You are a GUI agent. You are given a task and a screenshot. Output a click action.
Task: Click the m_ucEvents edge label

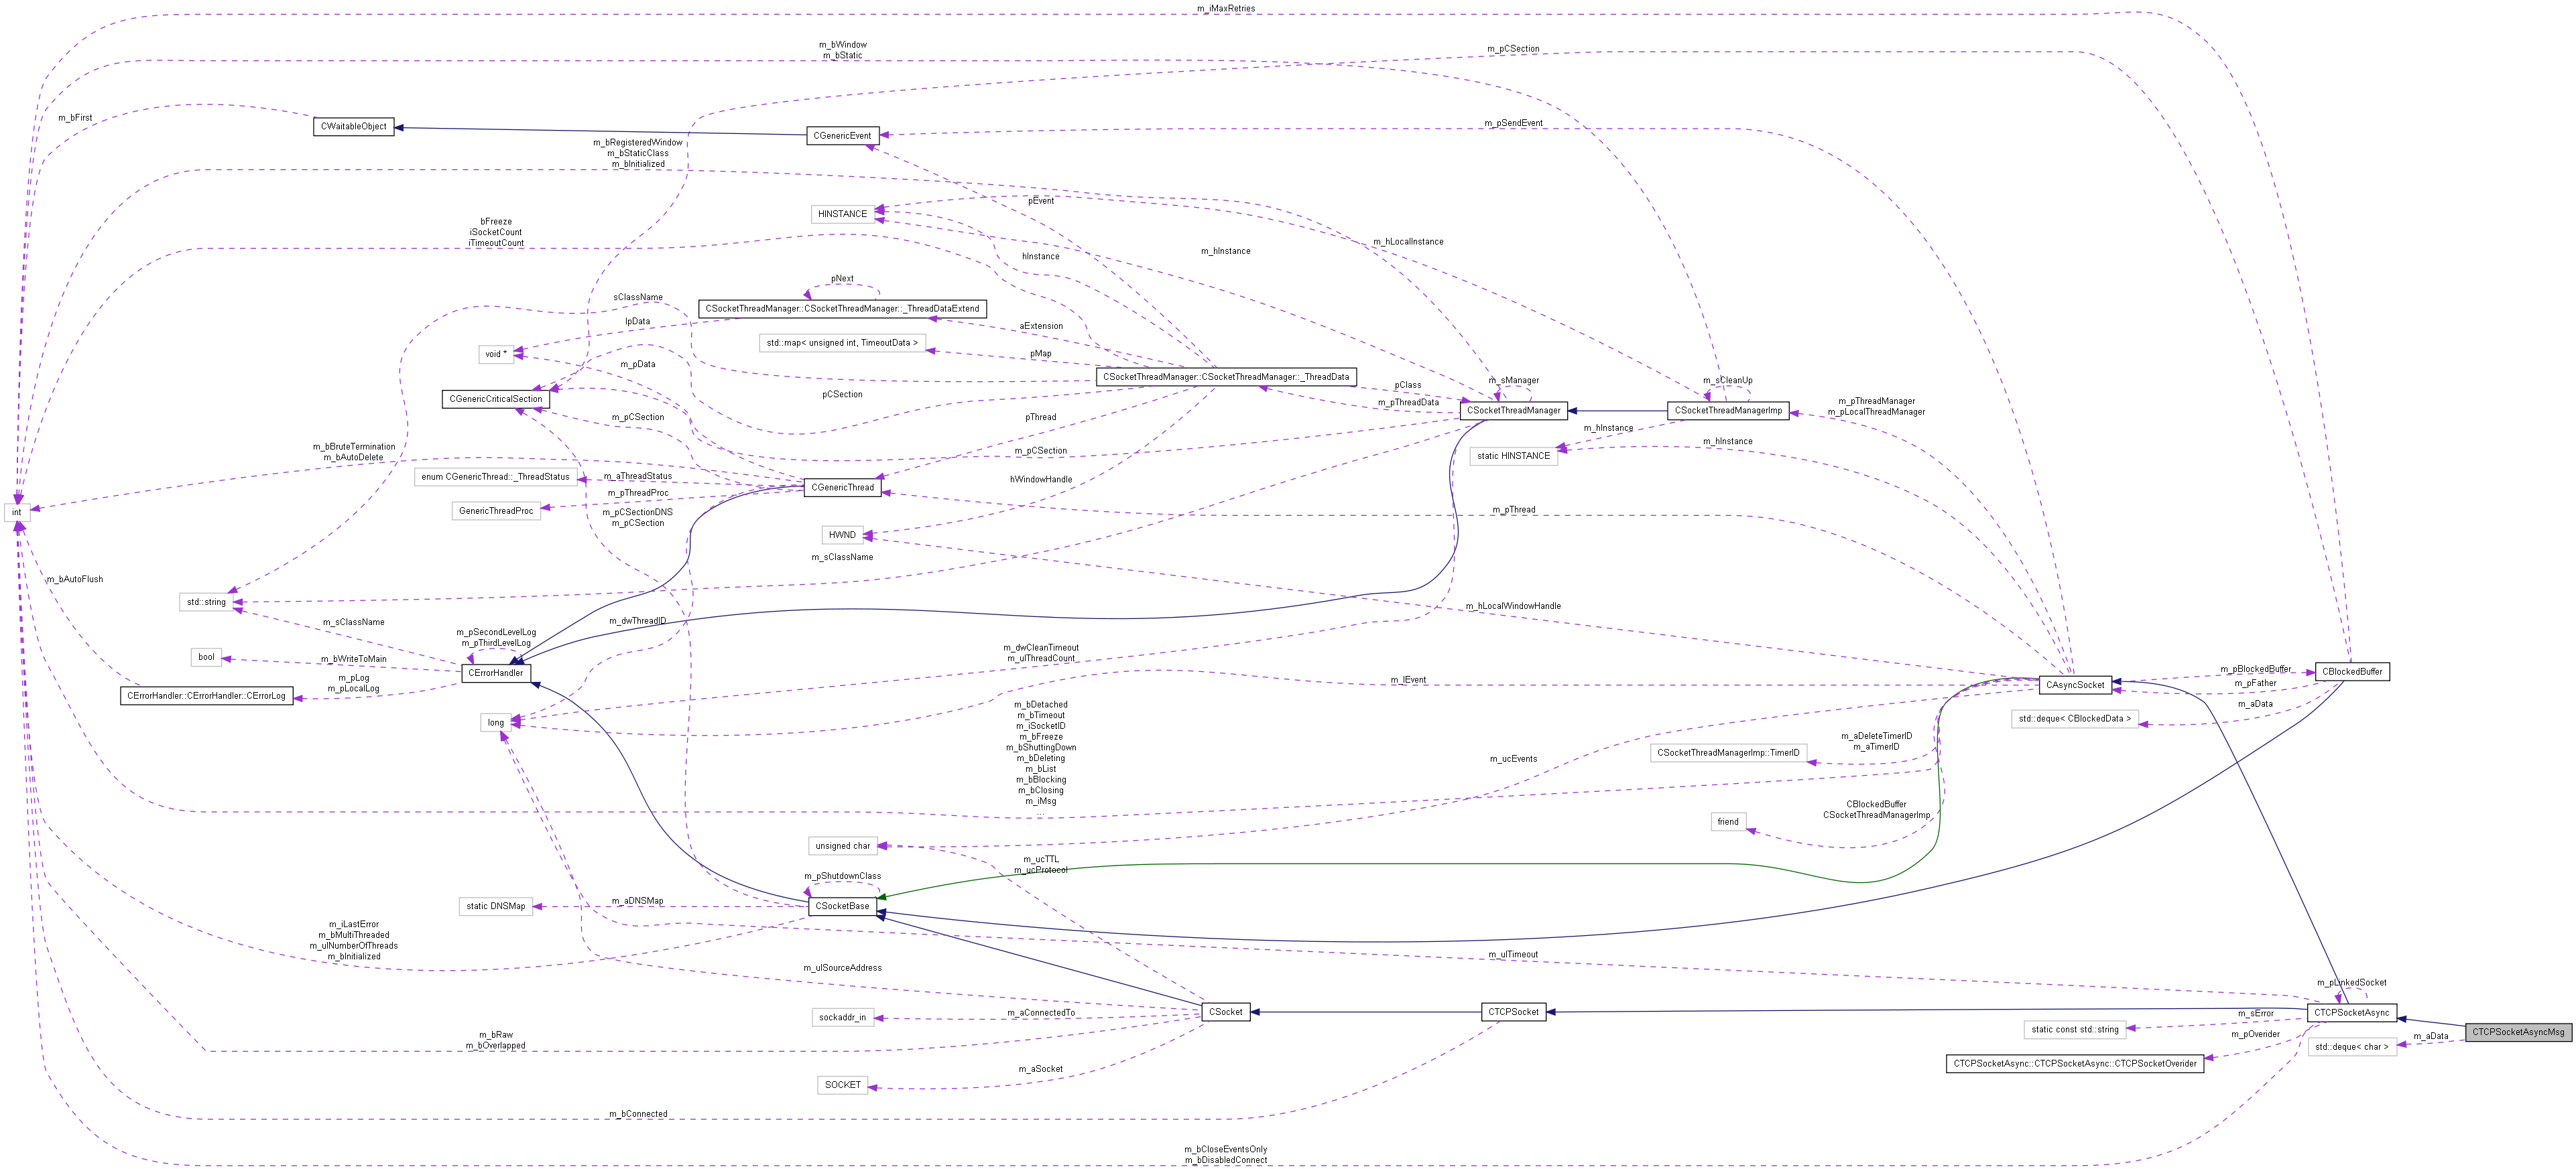(x=1513, y=760)
